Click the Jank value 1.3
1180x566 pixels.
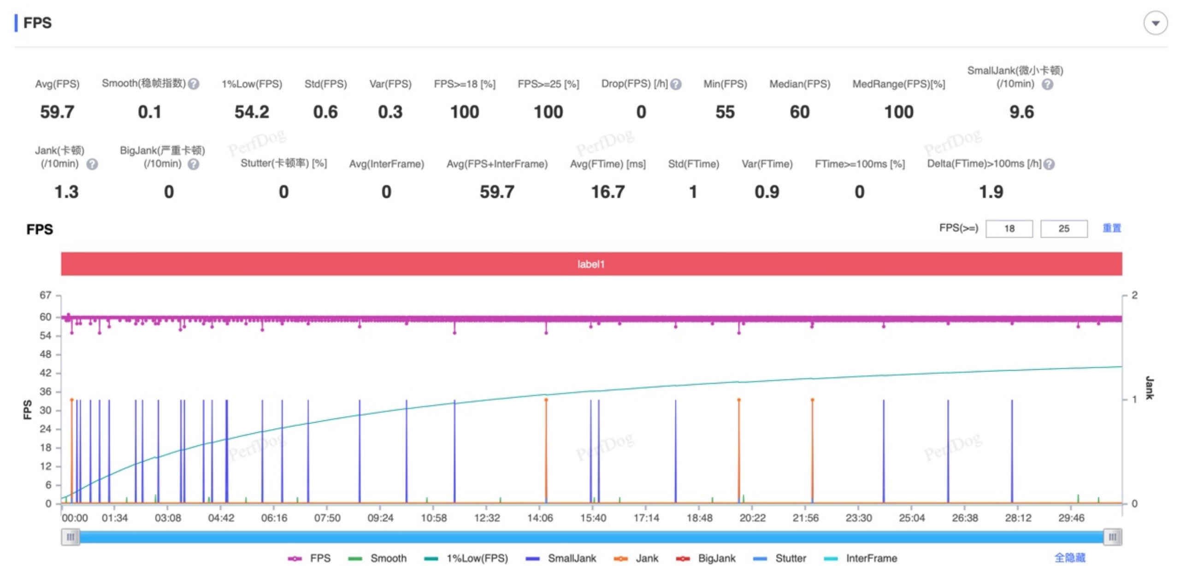click(x=66, y=192)
